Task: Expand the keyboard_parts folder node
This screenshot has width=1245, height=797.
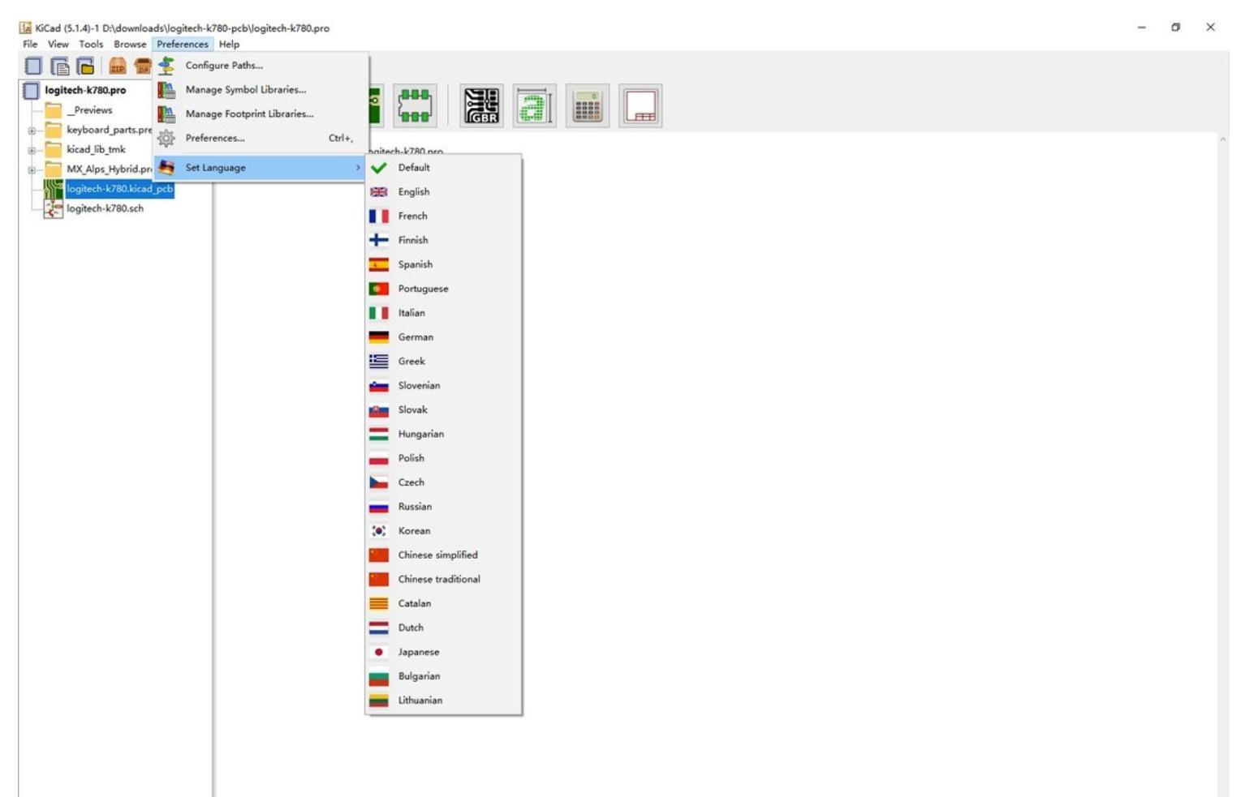Action: coord(32,131)
